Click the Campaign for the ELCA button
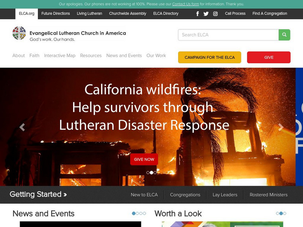 210,58
